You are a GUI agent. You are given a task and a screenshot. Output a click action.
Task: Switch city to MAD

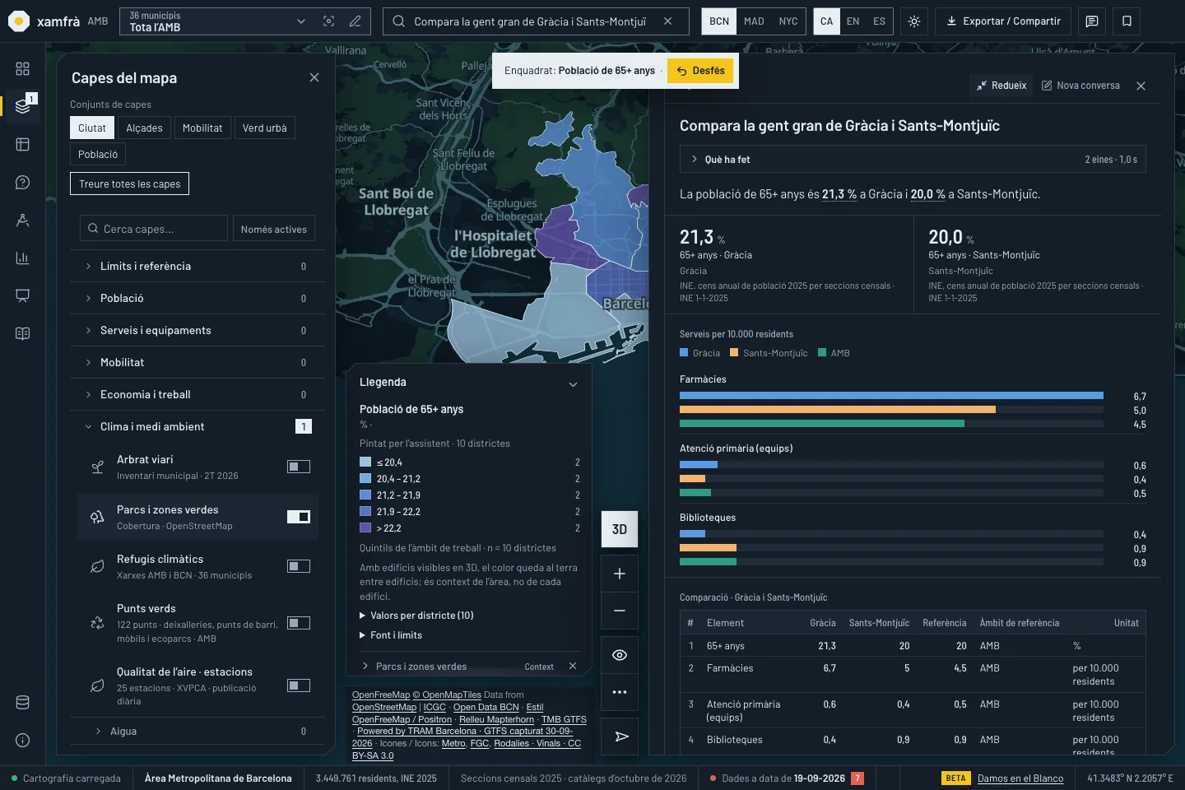coord(754,21)
